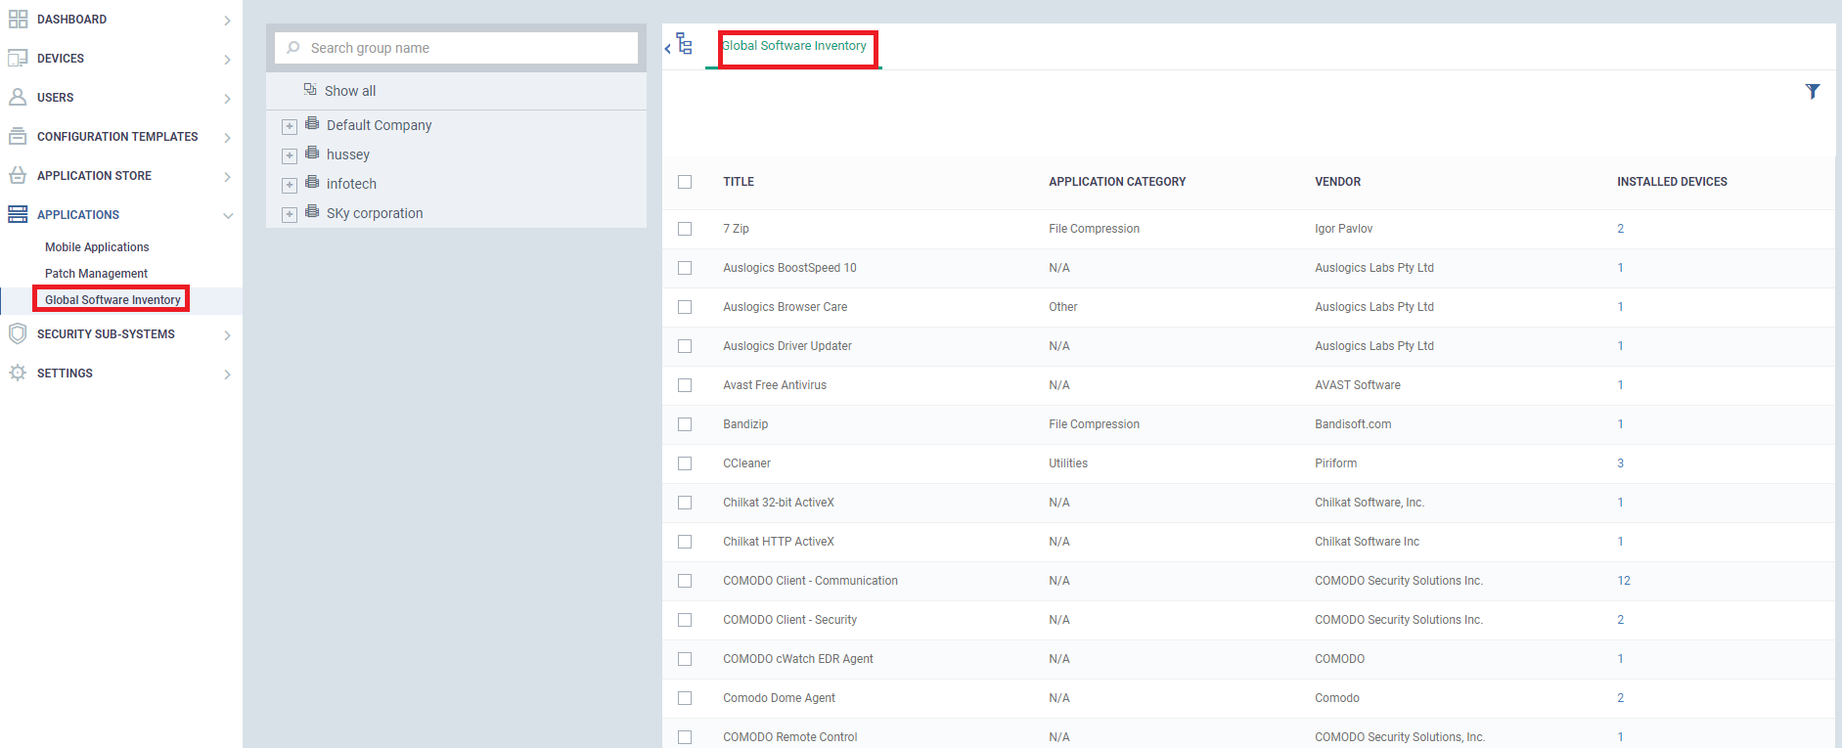Open installed devices count for 7 Zip
The width and height of the screenshot is (1842, 748).
[x=1621, y=229]
